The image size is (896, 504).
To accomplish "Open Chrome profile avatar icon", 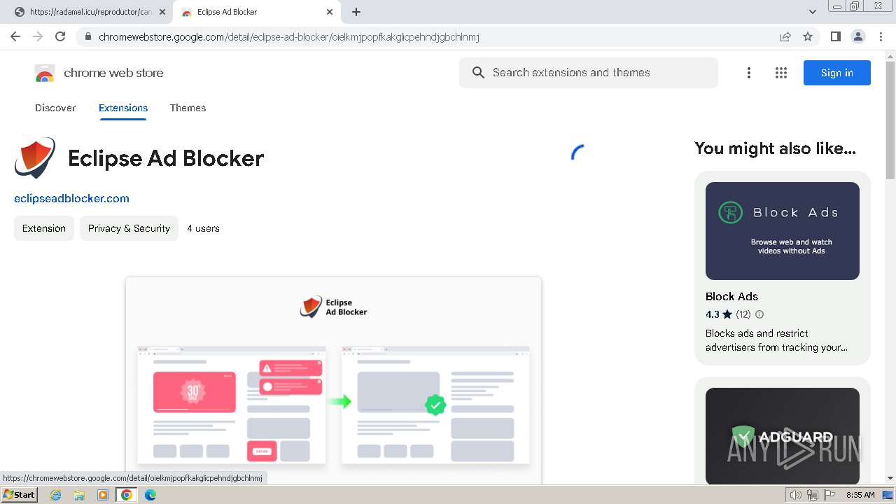I will pyautogui.click(x=858, y=36).
